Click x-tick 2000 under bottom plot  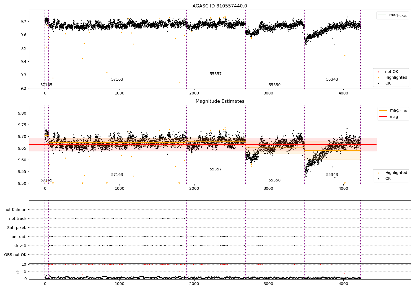194,284
